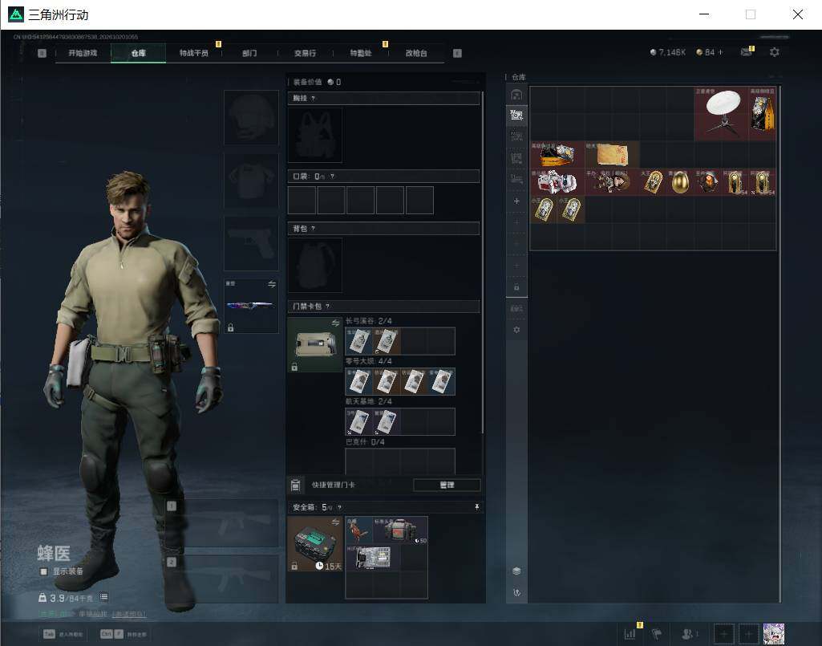Open the warehouse sidebar settings gear
The image size is (822, 646).
pos(516,330)
